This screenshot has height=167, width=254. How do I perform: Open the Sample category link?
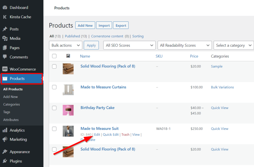tap(217, 66)
